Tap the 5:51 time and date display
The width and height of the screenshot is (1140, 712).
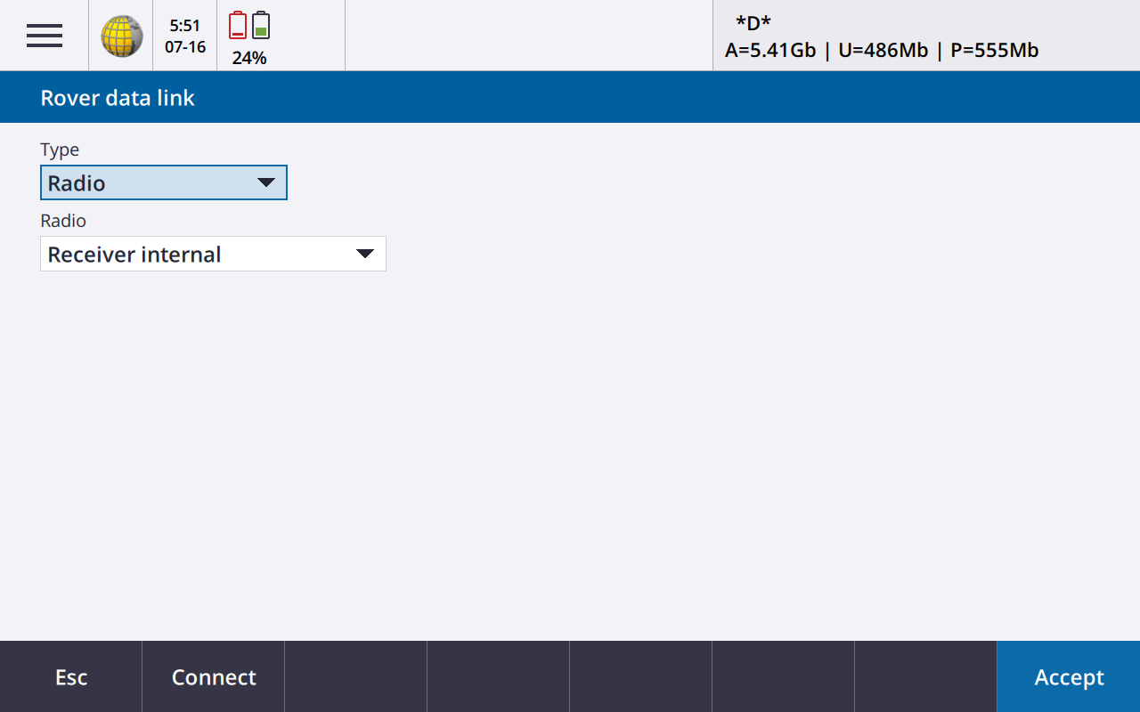[x=185, y=36]
